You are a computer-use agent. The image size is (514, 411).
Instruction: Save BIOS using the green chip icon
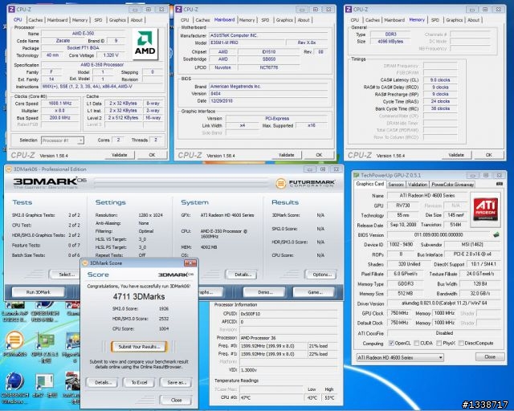(x=496, y=234)
